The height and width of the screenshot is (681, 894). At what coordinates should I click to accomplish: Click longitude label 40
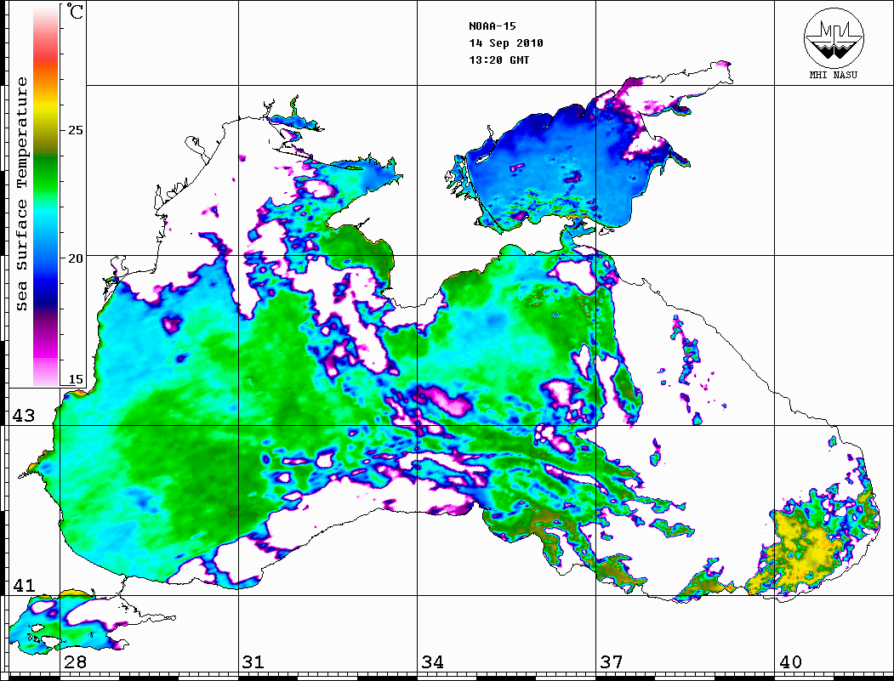coord(790,662)
